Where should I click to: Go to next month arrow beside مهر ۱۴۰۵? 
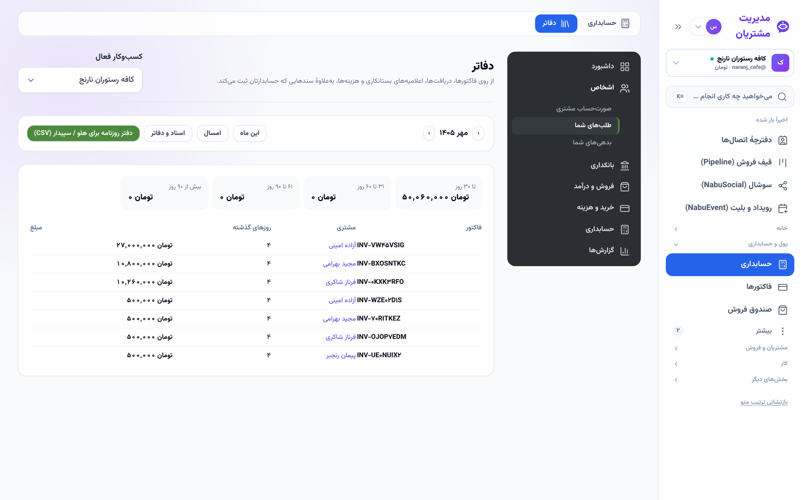pyautogui.click(x=429, y=133)
